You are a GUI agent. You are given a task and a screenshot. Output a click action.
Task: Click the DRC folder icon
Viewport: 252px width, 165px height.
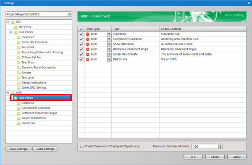click(x=13, y=22)
